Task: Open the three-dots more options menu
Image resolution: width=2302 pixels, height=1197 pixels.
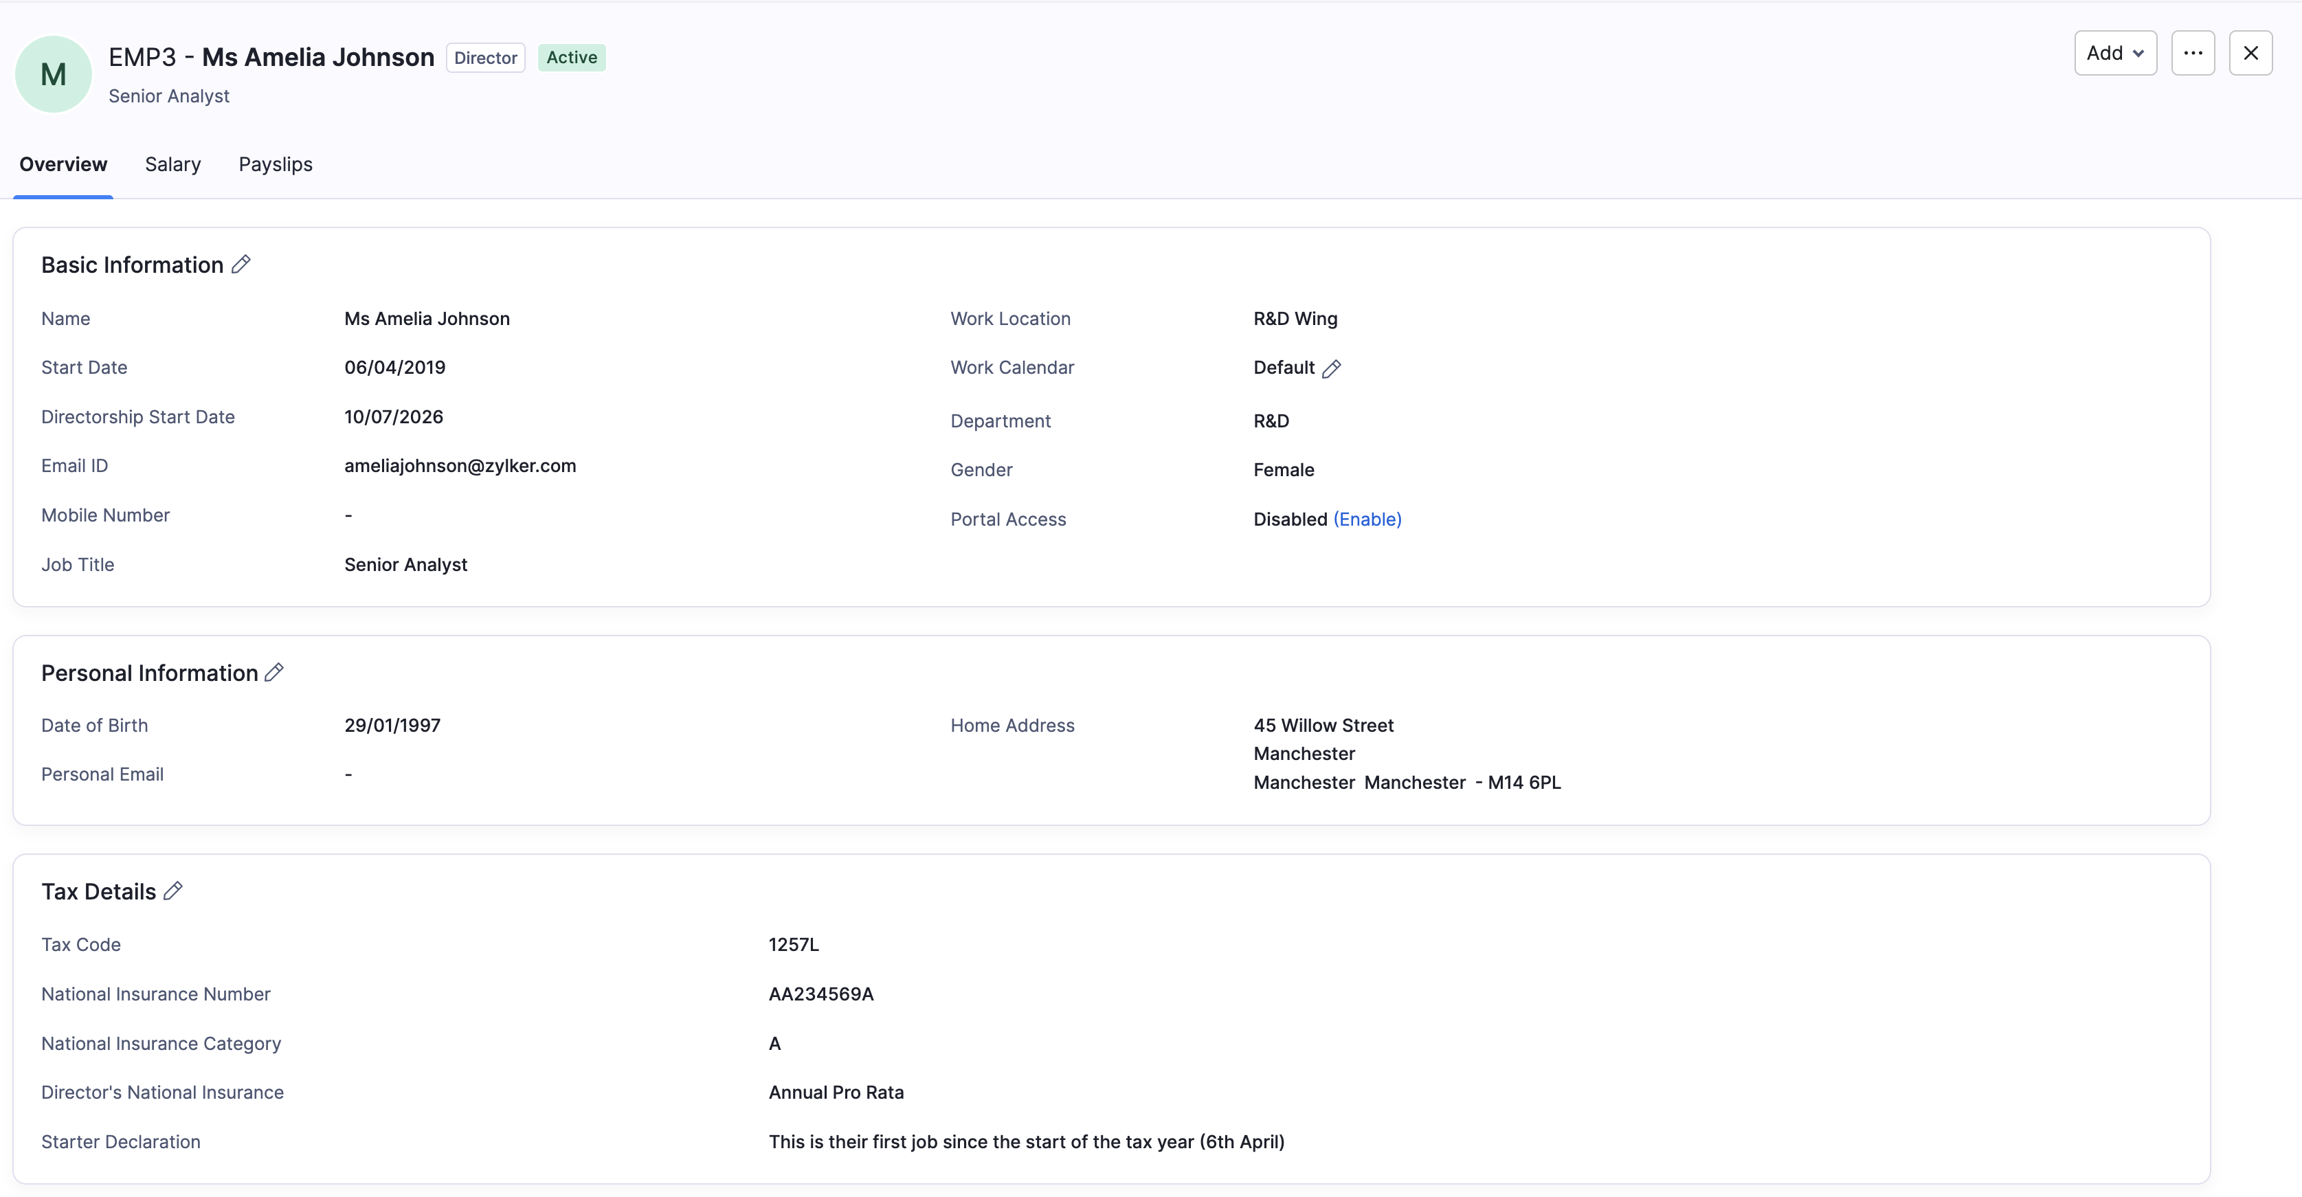Action: (2193, 54)
